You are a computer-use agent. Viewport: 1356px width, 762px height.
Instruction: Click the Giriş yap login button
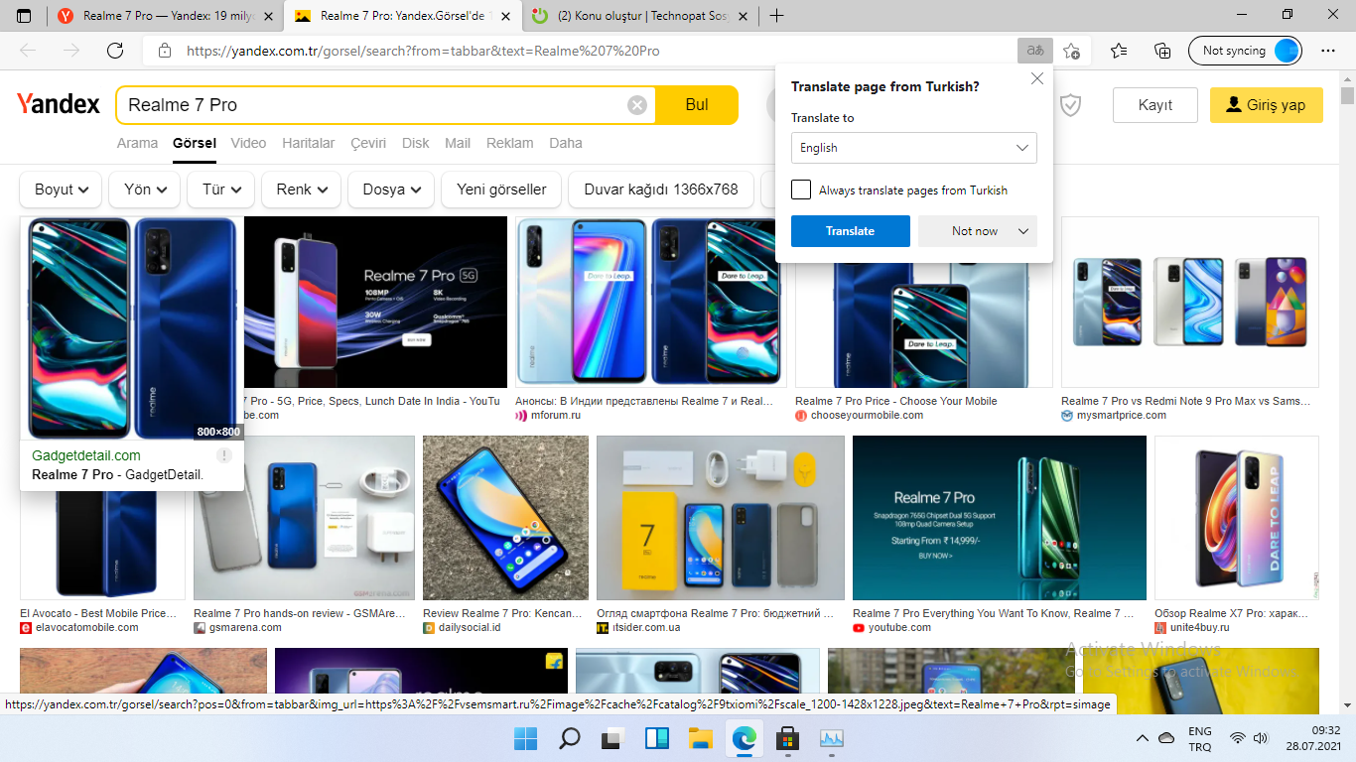(x=1266, y=105)
